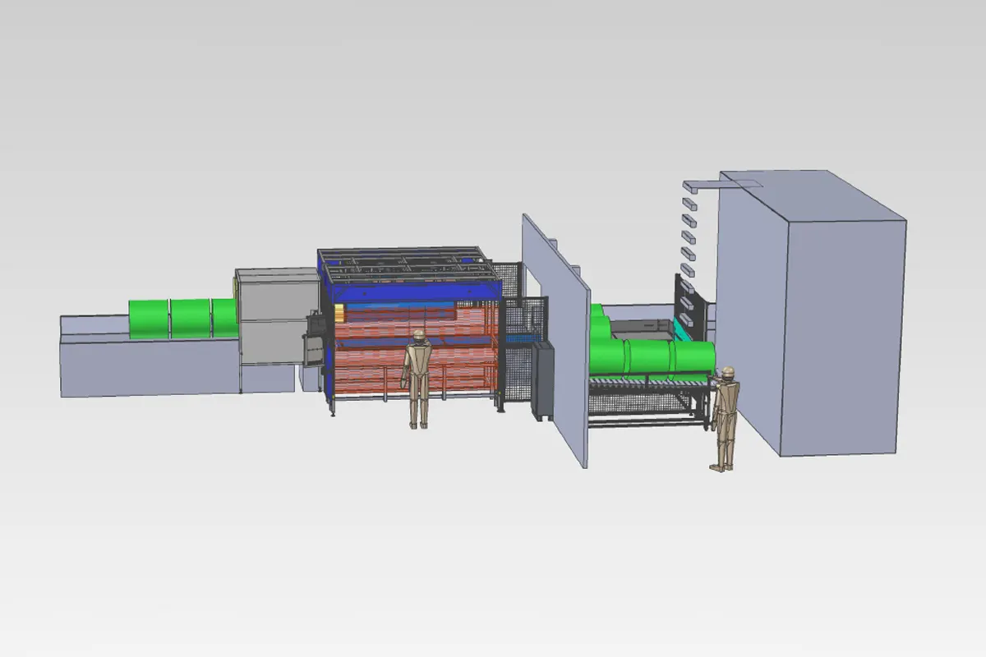Click the teal angled part behind the right rolls
Image resolution: width=986 pixels, height=657 pixels.
pyautogui.click(x=682, y=328)
